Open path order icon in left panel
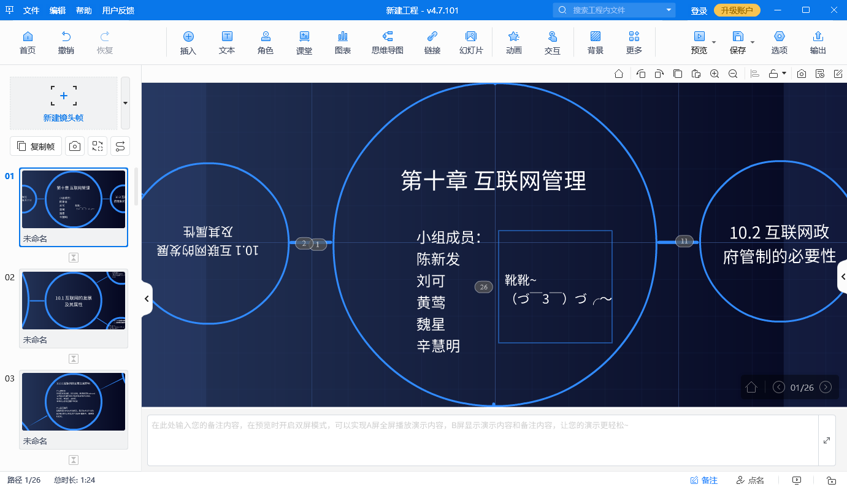 (120, 146)
